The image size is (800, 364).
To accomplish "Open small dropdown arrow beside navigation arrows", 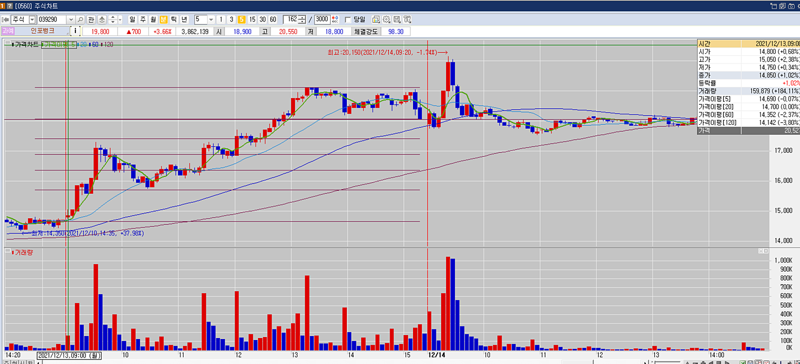I will pos(120,19).
